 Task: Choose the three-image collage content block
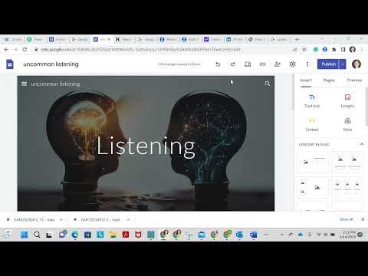313,187
